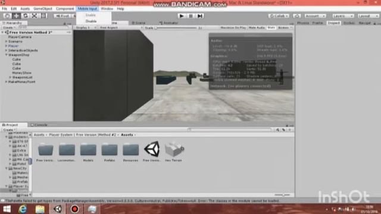Open the cloud services icon
The width and height of the screenshot is (381, 214).
pyautogui.click(x=296, y=16)
